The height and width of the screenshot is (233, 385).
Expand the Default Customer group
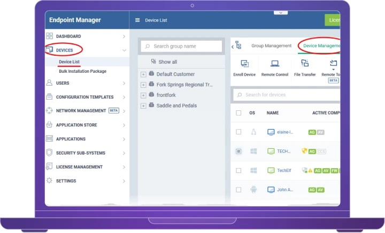click(x=143, y=74)
